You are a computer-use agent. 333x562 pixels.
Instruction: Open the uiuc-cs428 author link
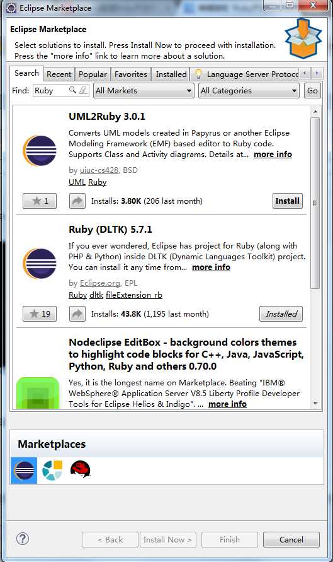click(99, 170)
